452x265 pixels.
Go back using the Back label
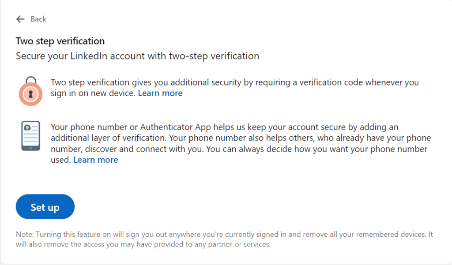point(38,19)
